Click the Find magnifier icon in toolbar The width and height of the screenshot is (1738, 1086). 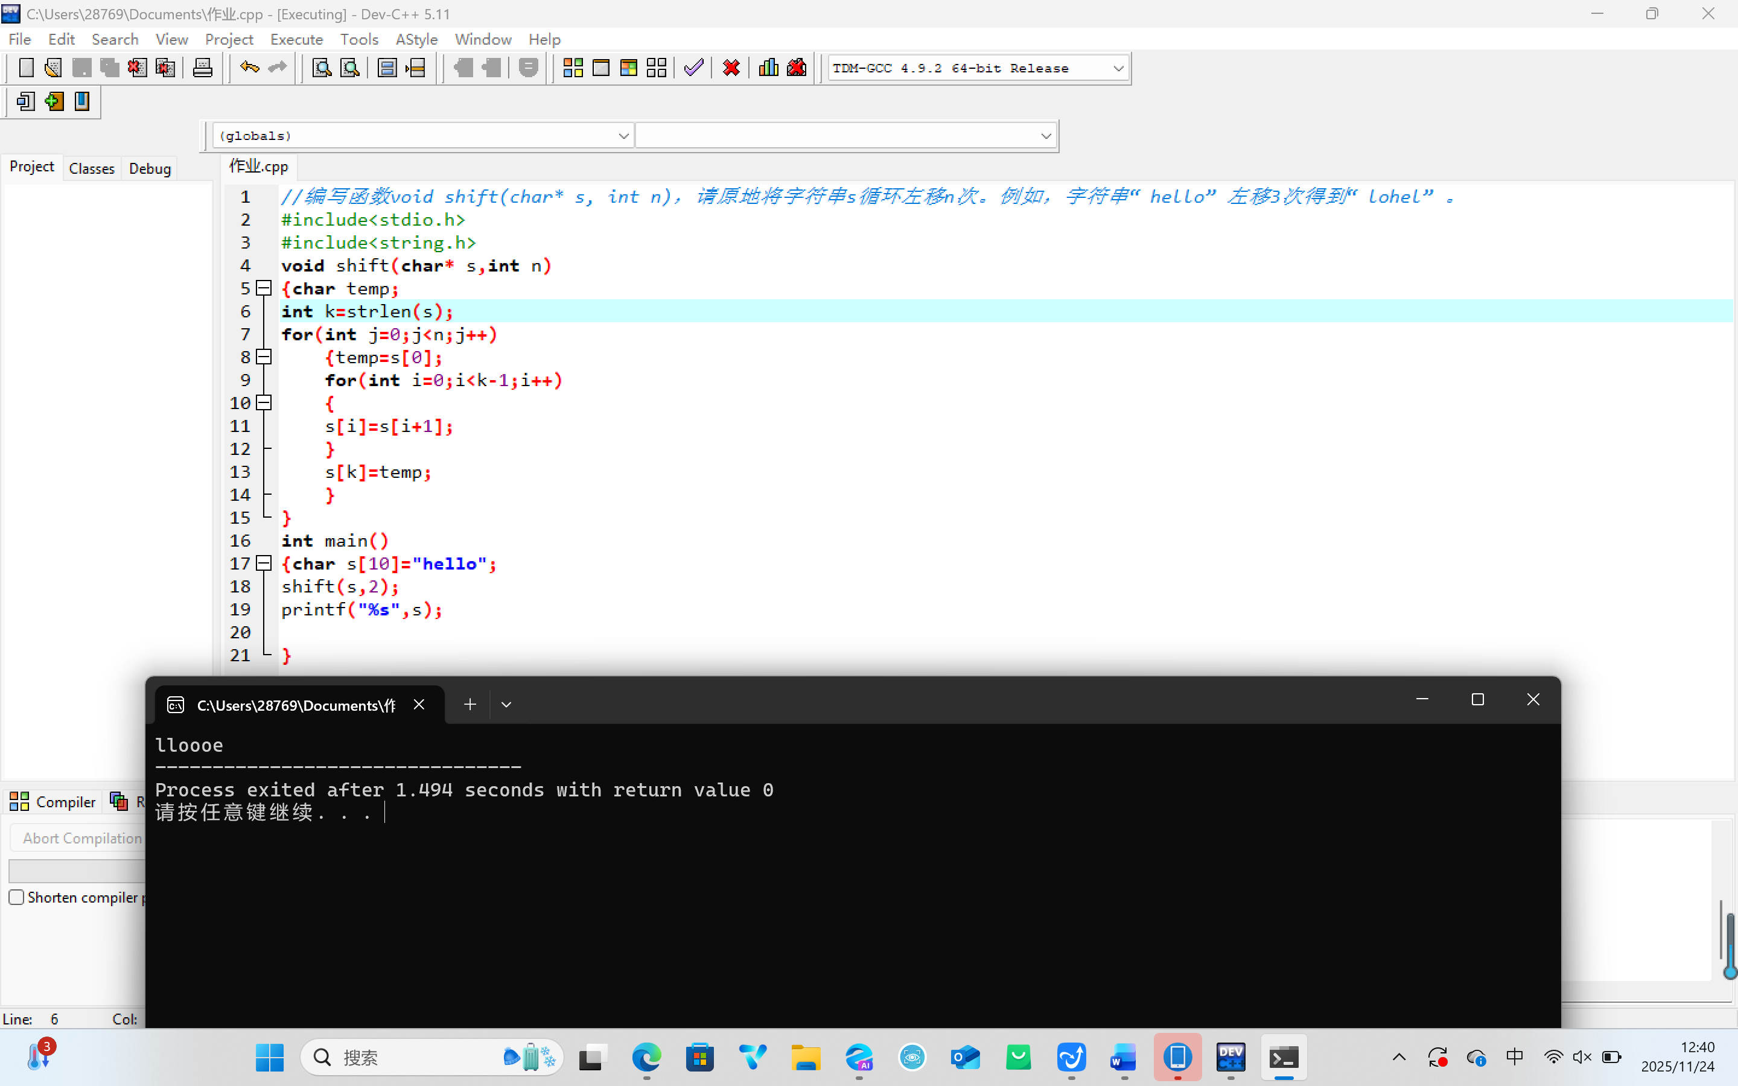(x=322, y=68)
